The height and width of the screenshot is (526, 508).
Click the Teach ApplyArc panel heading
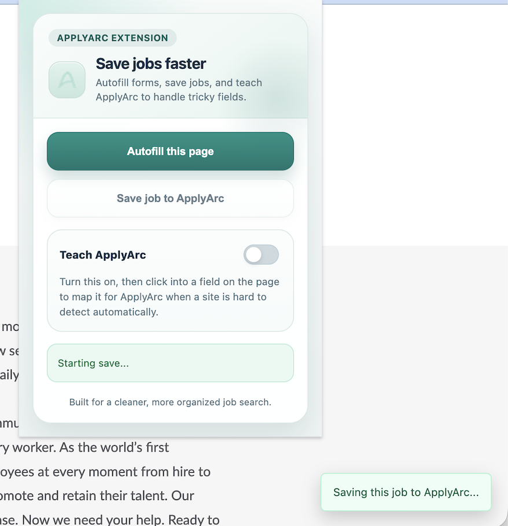102,254
